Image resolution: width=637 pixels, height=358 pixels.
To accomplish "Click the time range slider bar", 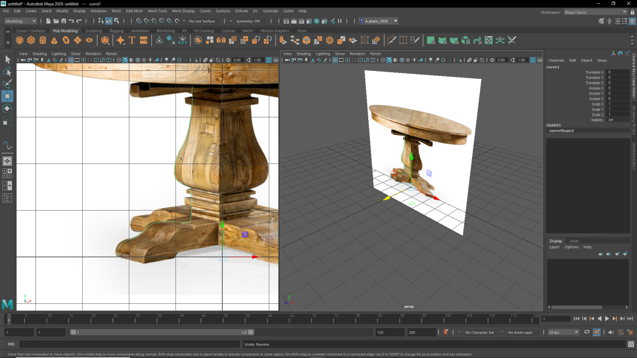I will [x=162, y=333].
